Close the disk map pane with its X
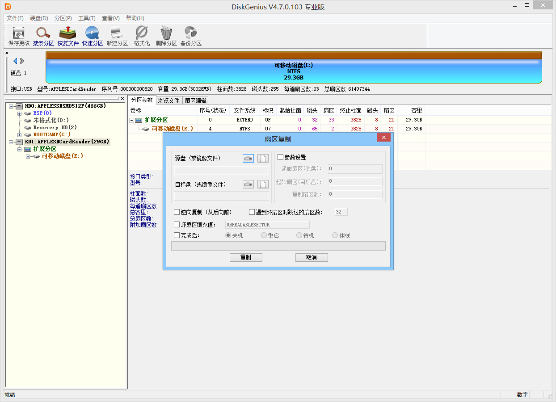The width and height of the screenshot is (556, 402). [7, 53]
